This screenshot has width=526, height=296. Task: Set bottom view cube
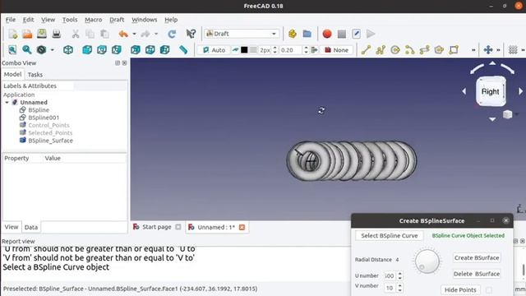pyautogui.click(x=150, y=50)
